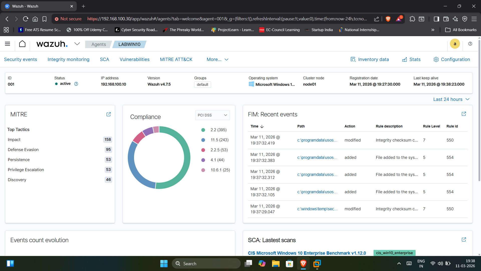
Task: Click the page vertical scrollbar
Action: (479, 110)
